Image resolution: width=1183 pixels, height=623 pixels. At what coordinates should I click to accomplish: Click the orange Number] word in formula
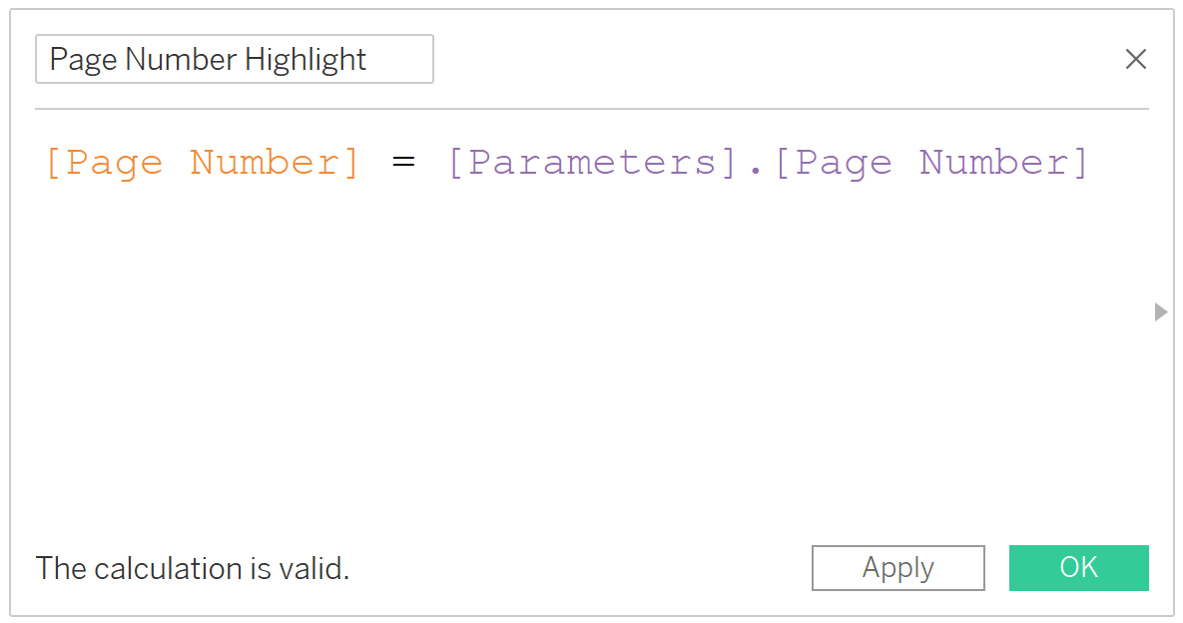click(x=275, y=163)
